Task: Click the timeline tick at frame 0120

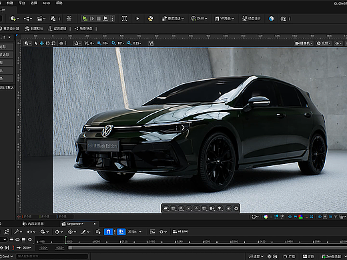Action: coord(121,241)
